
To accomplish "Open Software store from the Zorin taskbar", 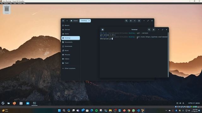I will coord(28,103).
